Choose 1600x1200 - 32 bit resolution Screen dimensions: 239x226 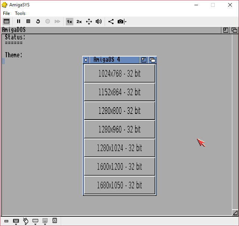point(119,166)
